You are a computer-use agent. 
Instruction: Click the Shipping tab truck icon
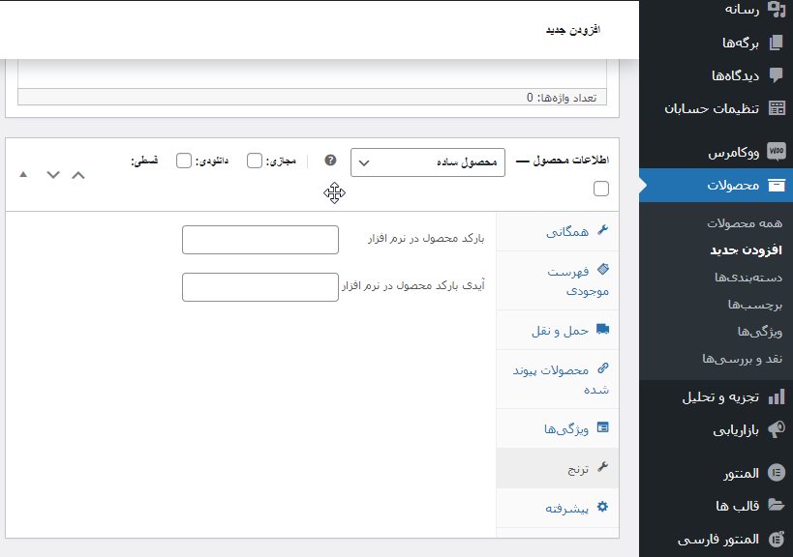pos(603,329)
